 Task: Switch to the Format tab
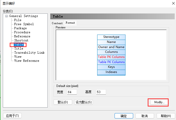[70, 23]
